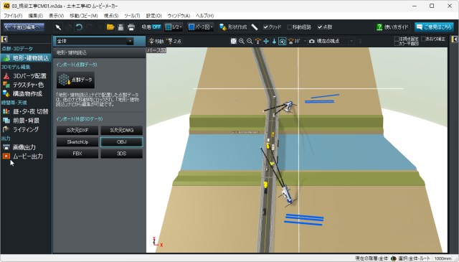Select ライティング in the sidebar
The image size is (459, 262).
(x=21, y=129)
